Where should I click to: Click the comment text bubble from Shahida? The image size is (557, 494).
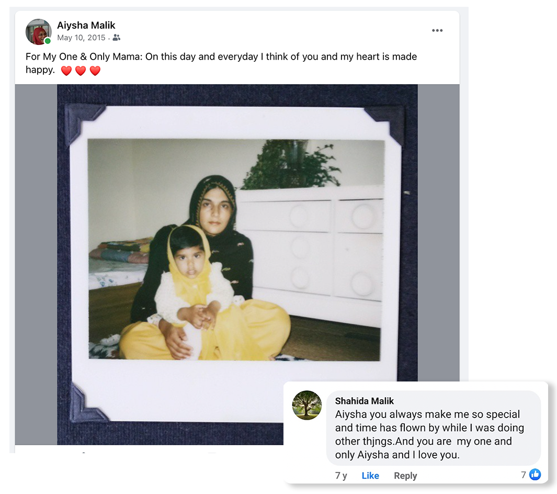[x=434, y=428]
